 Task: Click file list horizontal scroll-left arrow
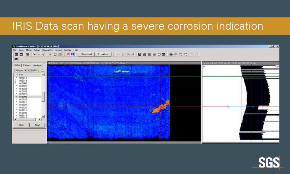coord(16,119)
